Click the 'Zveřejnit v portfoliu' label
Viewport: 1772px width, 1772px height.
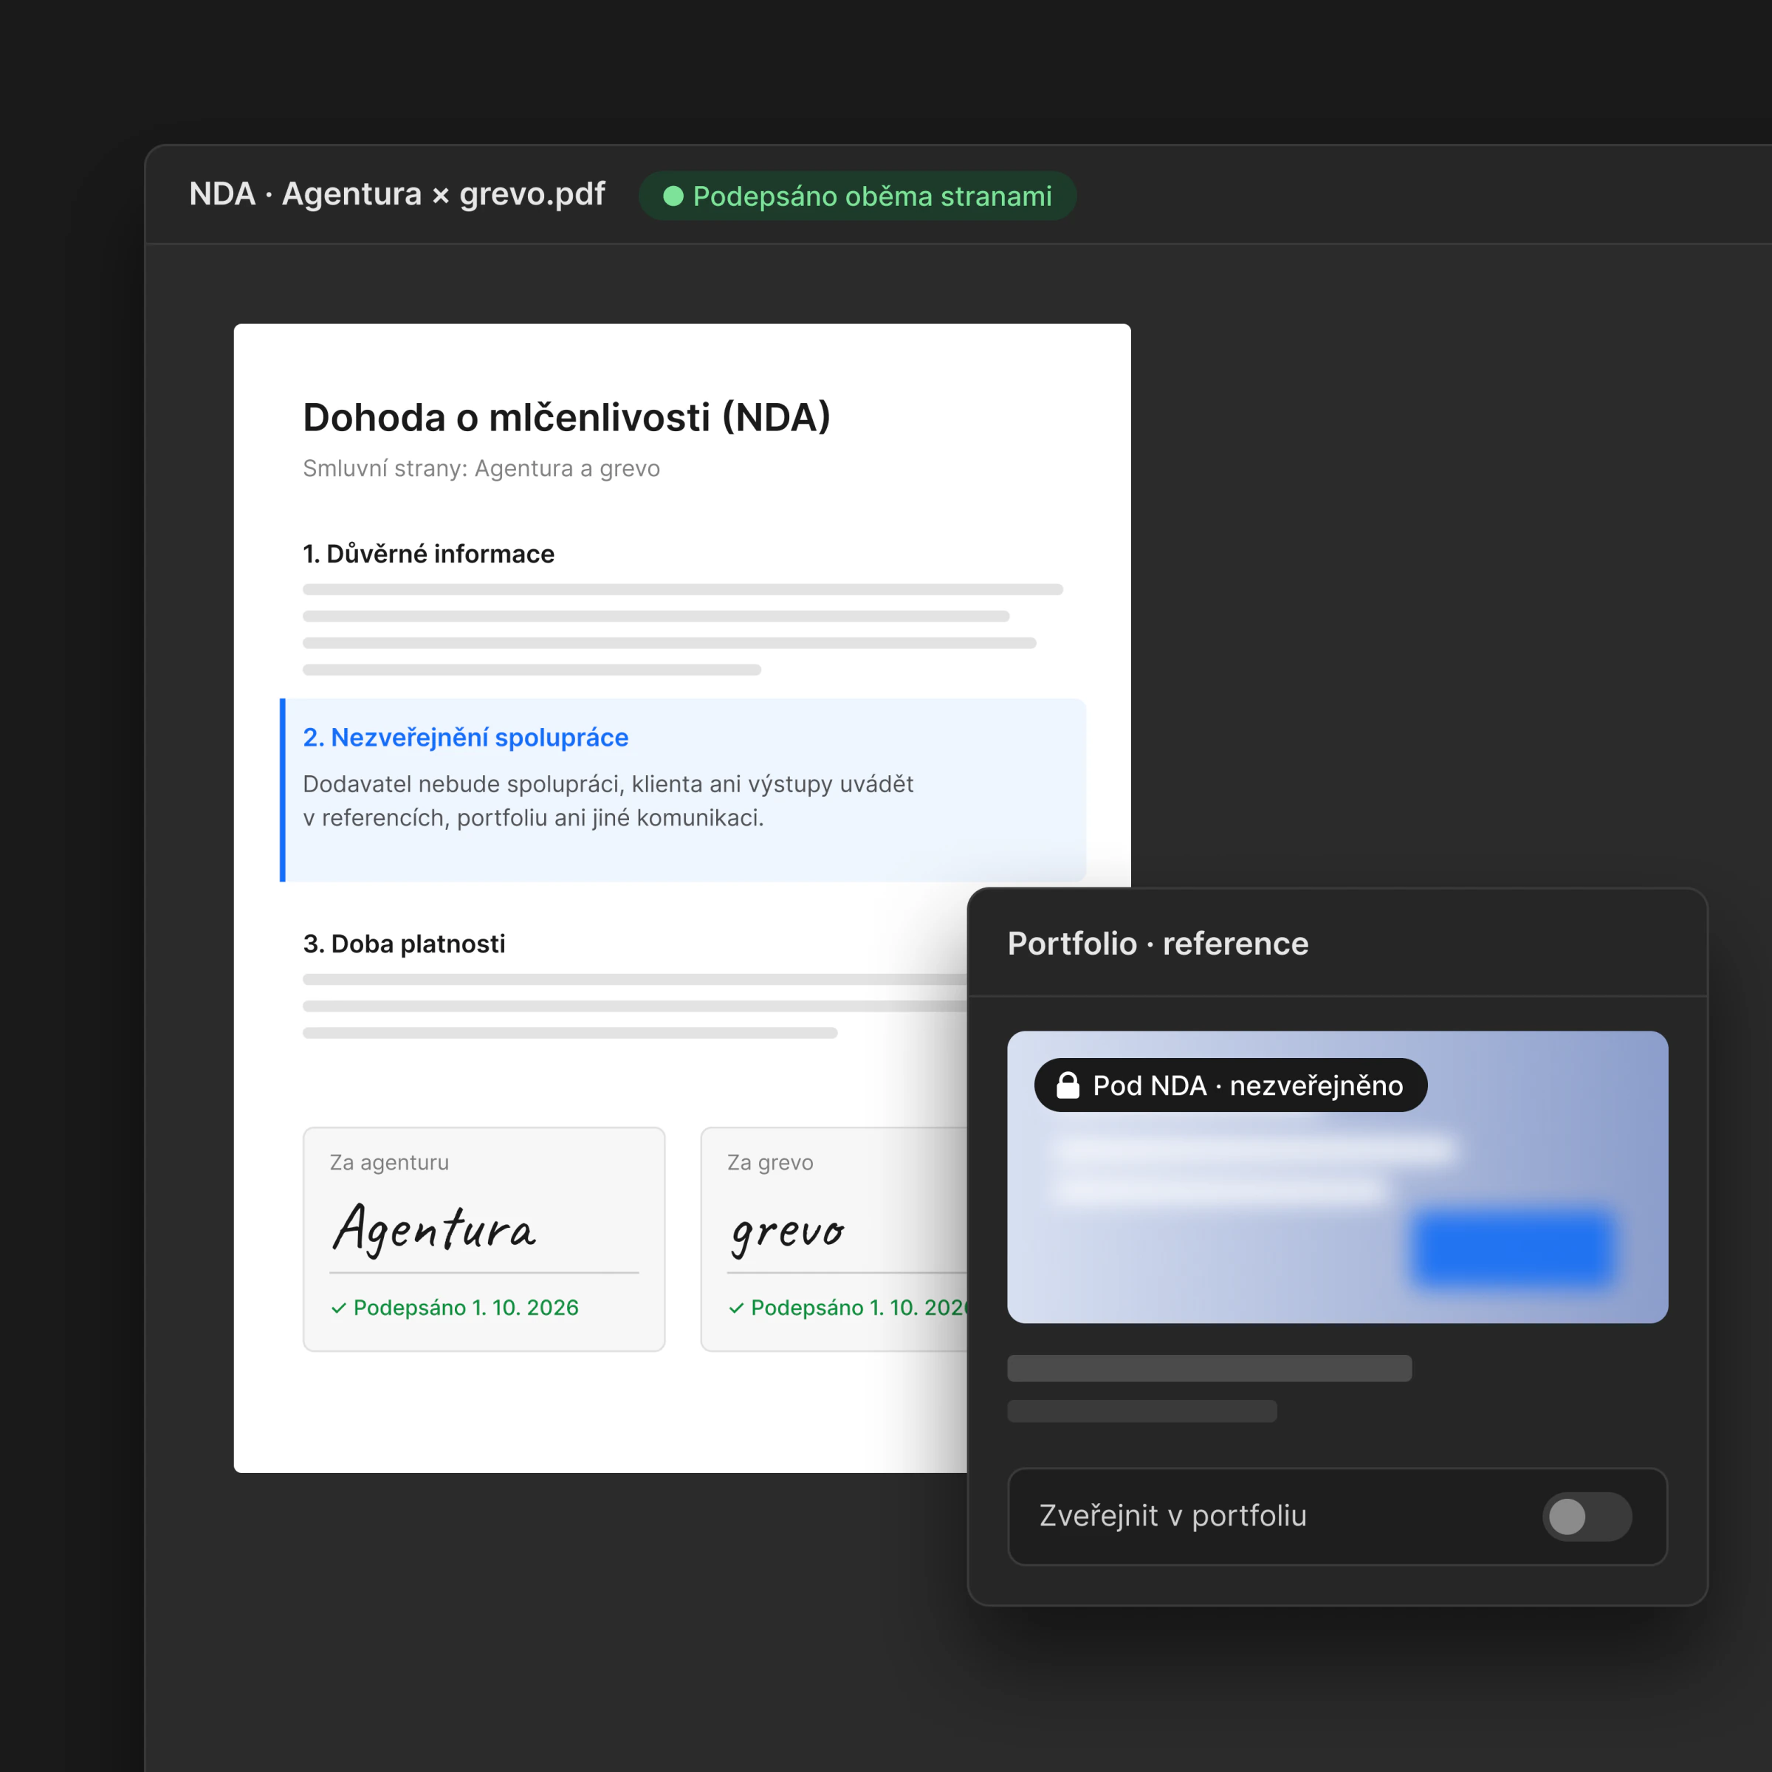tap(1173, 1516)
